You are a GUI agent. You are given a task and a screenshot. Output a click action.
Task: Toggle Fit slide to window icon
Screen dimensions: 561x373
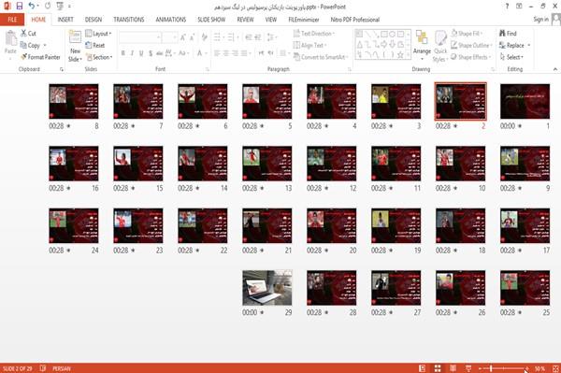(555, 368)
